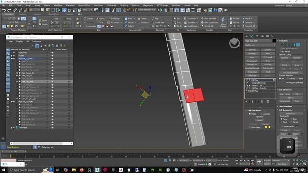
Task: Click the first yellow Show Cage color swatch
Action: (x=266, y=127)
